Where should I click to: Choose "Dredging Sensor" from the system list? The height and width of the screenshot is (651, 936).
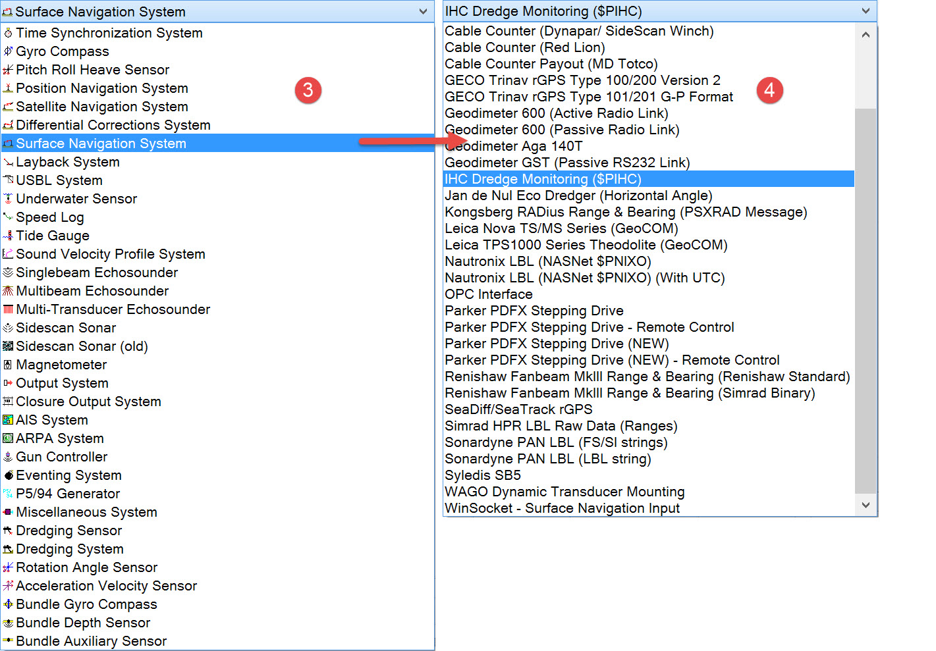(69, 531)
